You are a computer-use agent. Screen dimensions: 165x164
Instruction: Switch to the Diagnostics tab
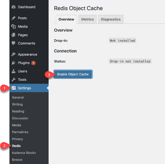coord(111,19)
